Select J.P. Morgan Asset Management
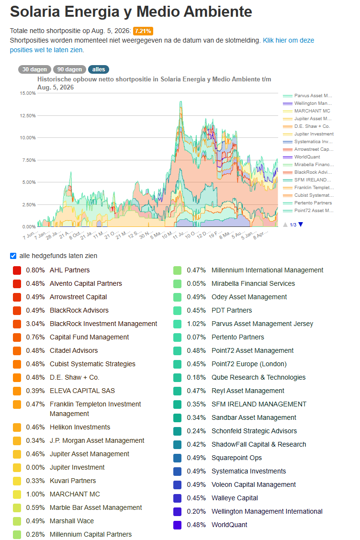The width and height of the screenshot is (360, 540). click(97, 441)
